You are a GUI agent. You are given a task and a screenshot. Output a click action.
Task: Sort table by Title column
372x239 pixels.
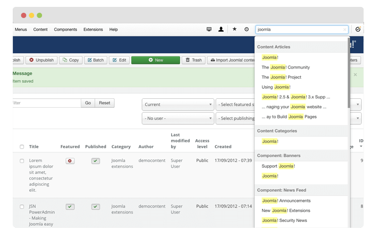33,147
